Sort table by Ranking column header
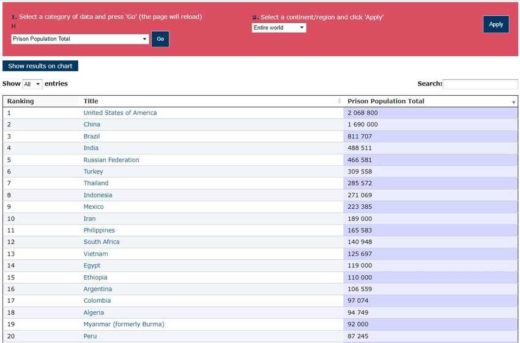Viewport: 520px width, 343px height. pyautogui.click(x=21, y=101)
